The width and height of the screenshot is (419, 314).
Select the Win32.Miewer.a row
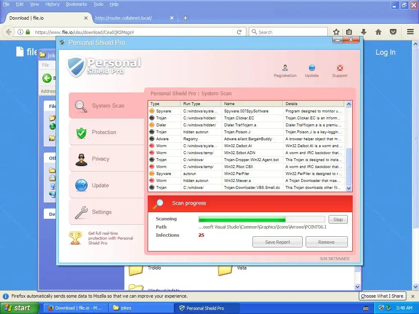[x=247, y=180]
